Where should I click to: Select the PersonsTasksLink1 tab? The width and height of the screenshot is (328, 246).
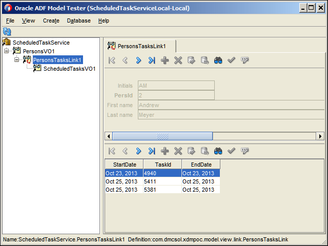tap(140, 46)
